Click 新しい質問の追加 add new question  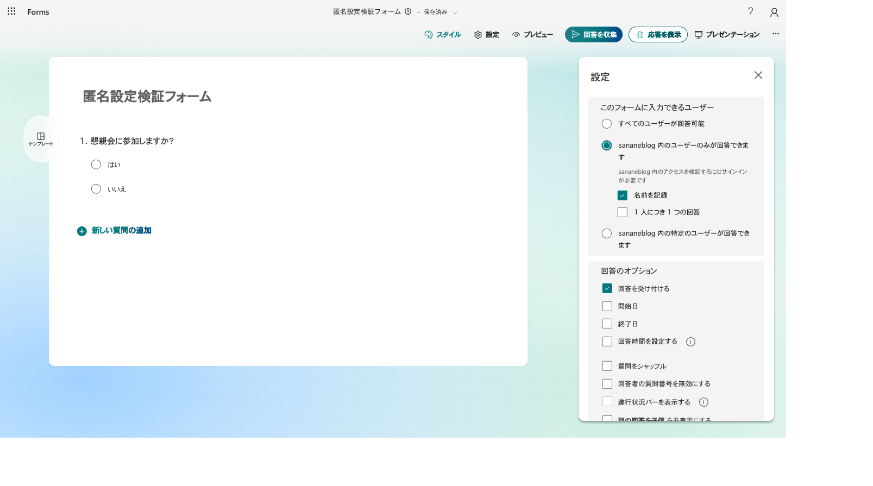tap(122, 231)
